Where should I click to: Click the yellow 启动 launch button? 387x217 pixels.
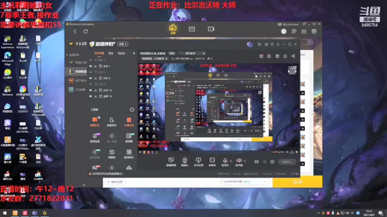tap(298, 182)
